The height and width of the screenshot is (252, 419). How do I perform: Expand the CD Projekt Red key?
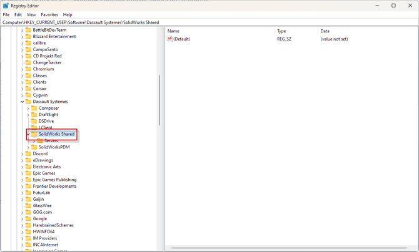pos(23,56)
